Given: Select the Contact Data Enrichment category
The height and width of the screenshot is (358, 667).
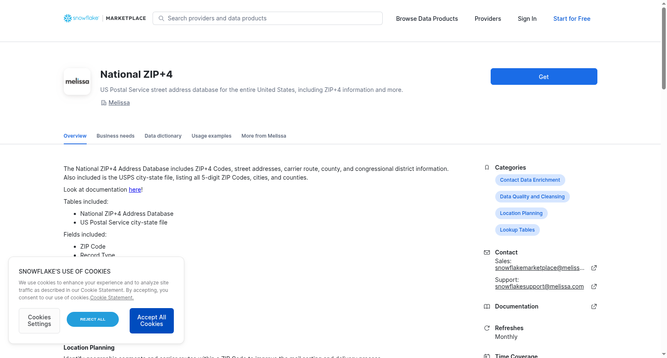Looking at the screenshot, I should pyautogui.click(x=530, y=180).
